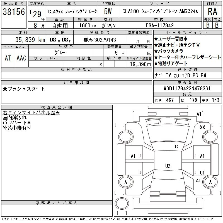Click the B grade under 外装
Viewport: 223px width, 223px height.
click(x=208, y=25)
